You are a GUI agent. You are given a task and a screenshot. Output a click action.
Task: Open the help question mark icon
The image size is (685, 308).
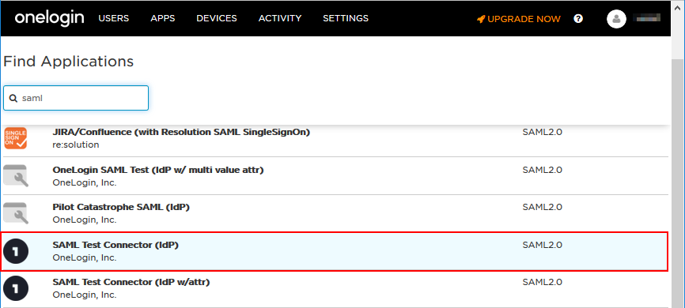(x=578, y=19)
